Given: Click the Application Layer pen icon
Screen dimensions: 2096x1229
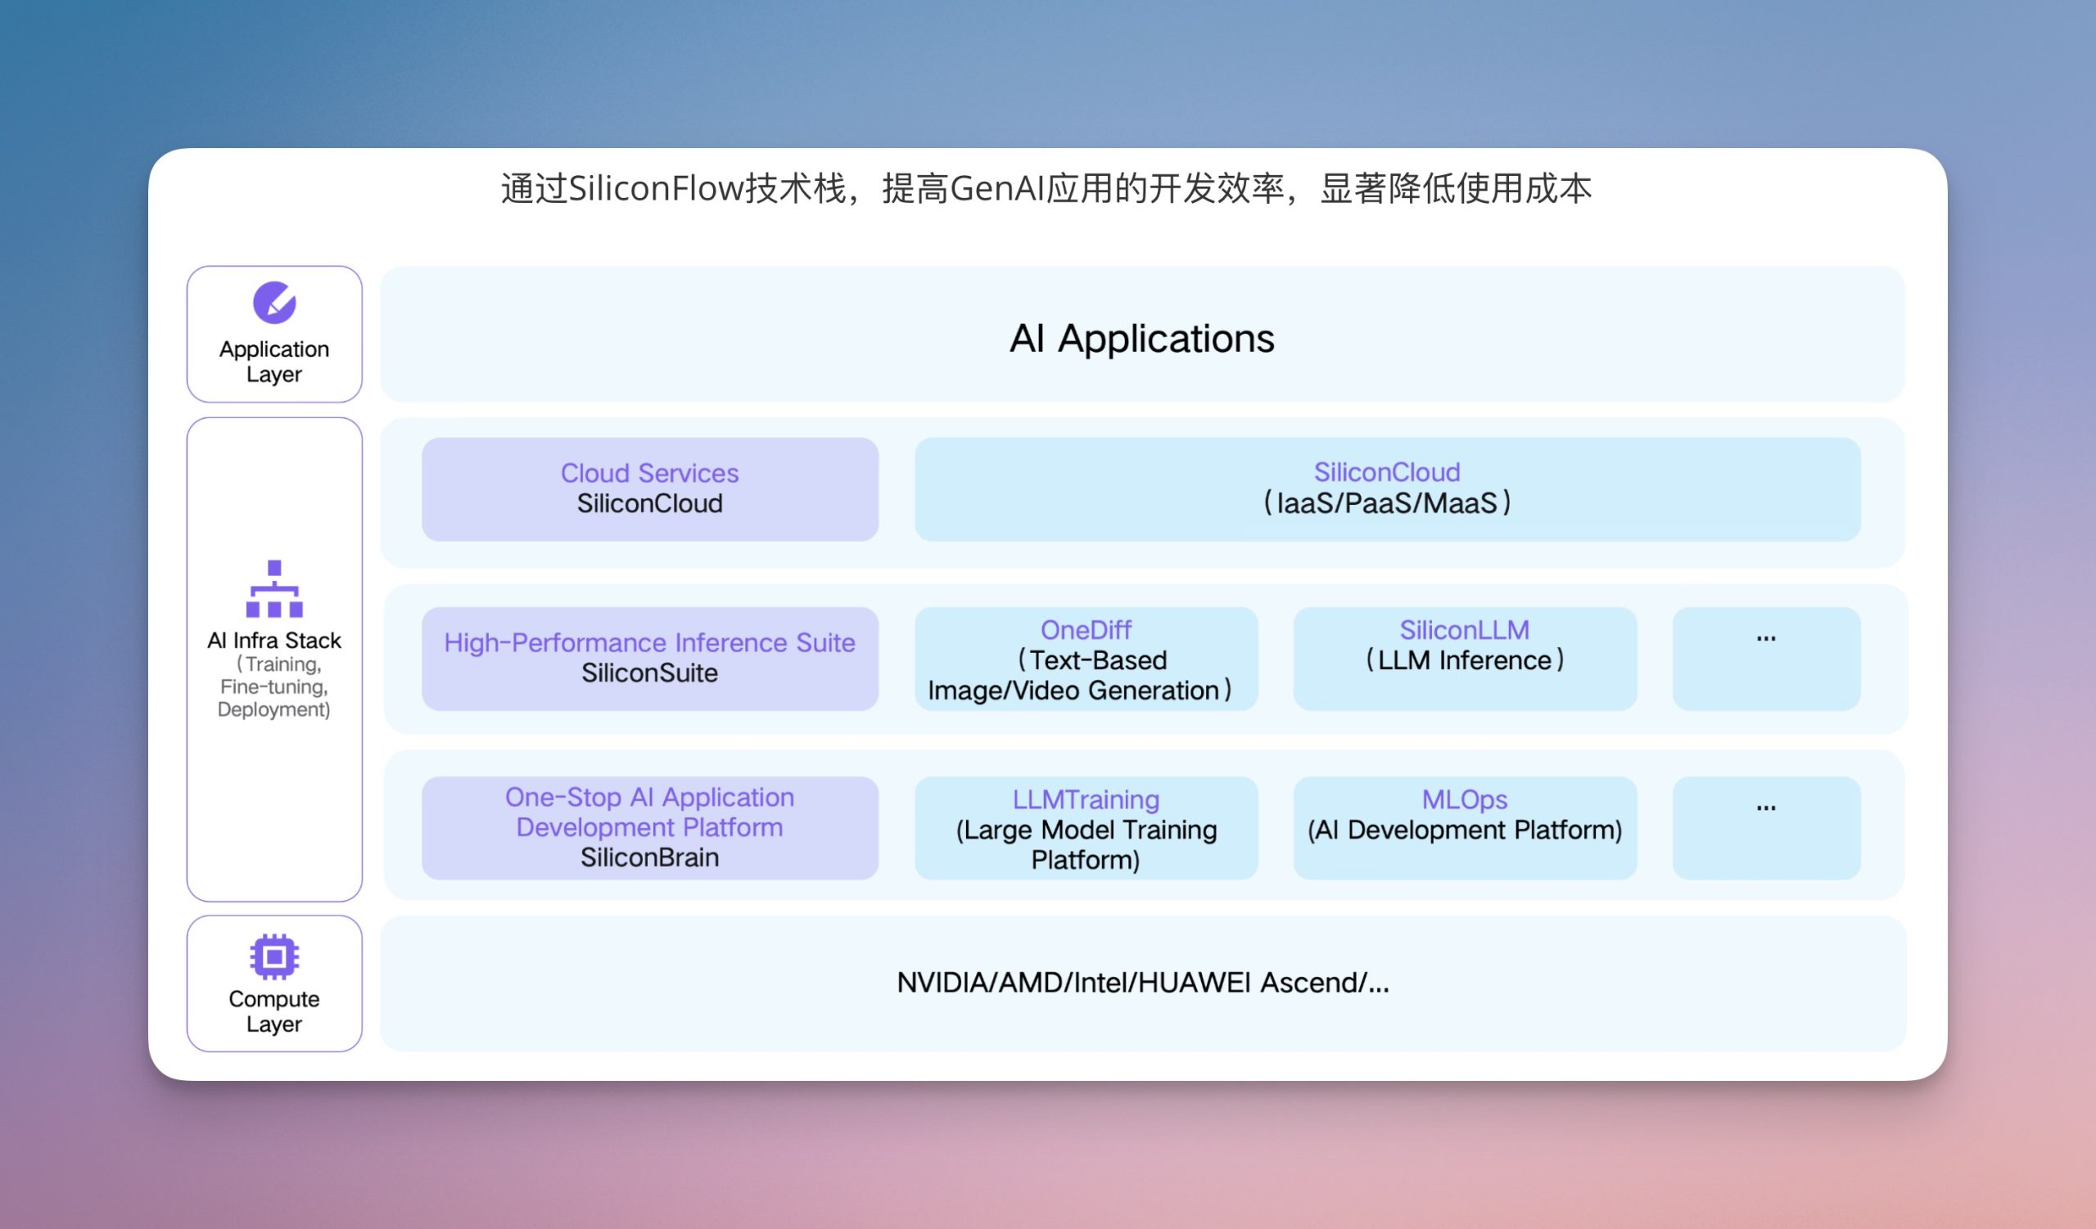Looking at the screenshot, I should pos(274,303).
